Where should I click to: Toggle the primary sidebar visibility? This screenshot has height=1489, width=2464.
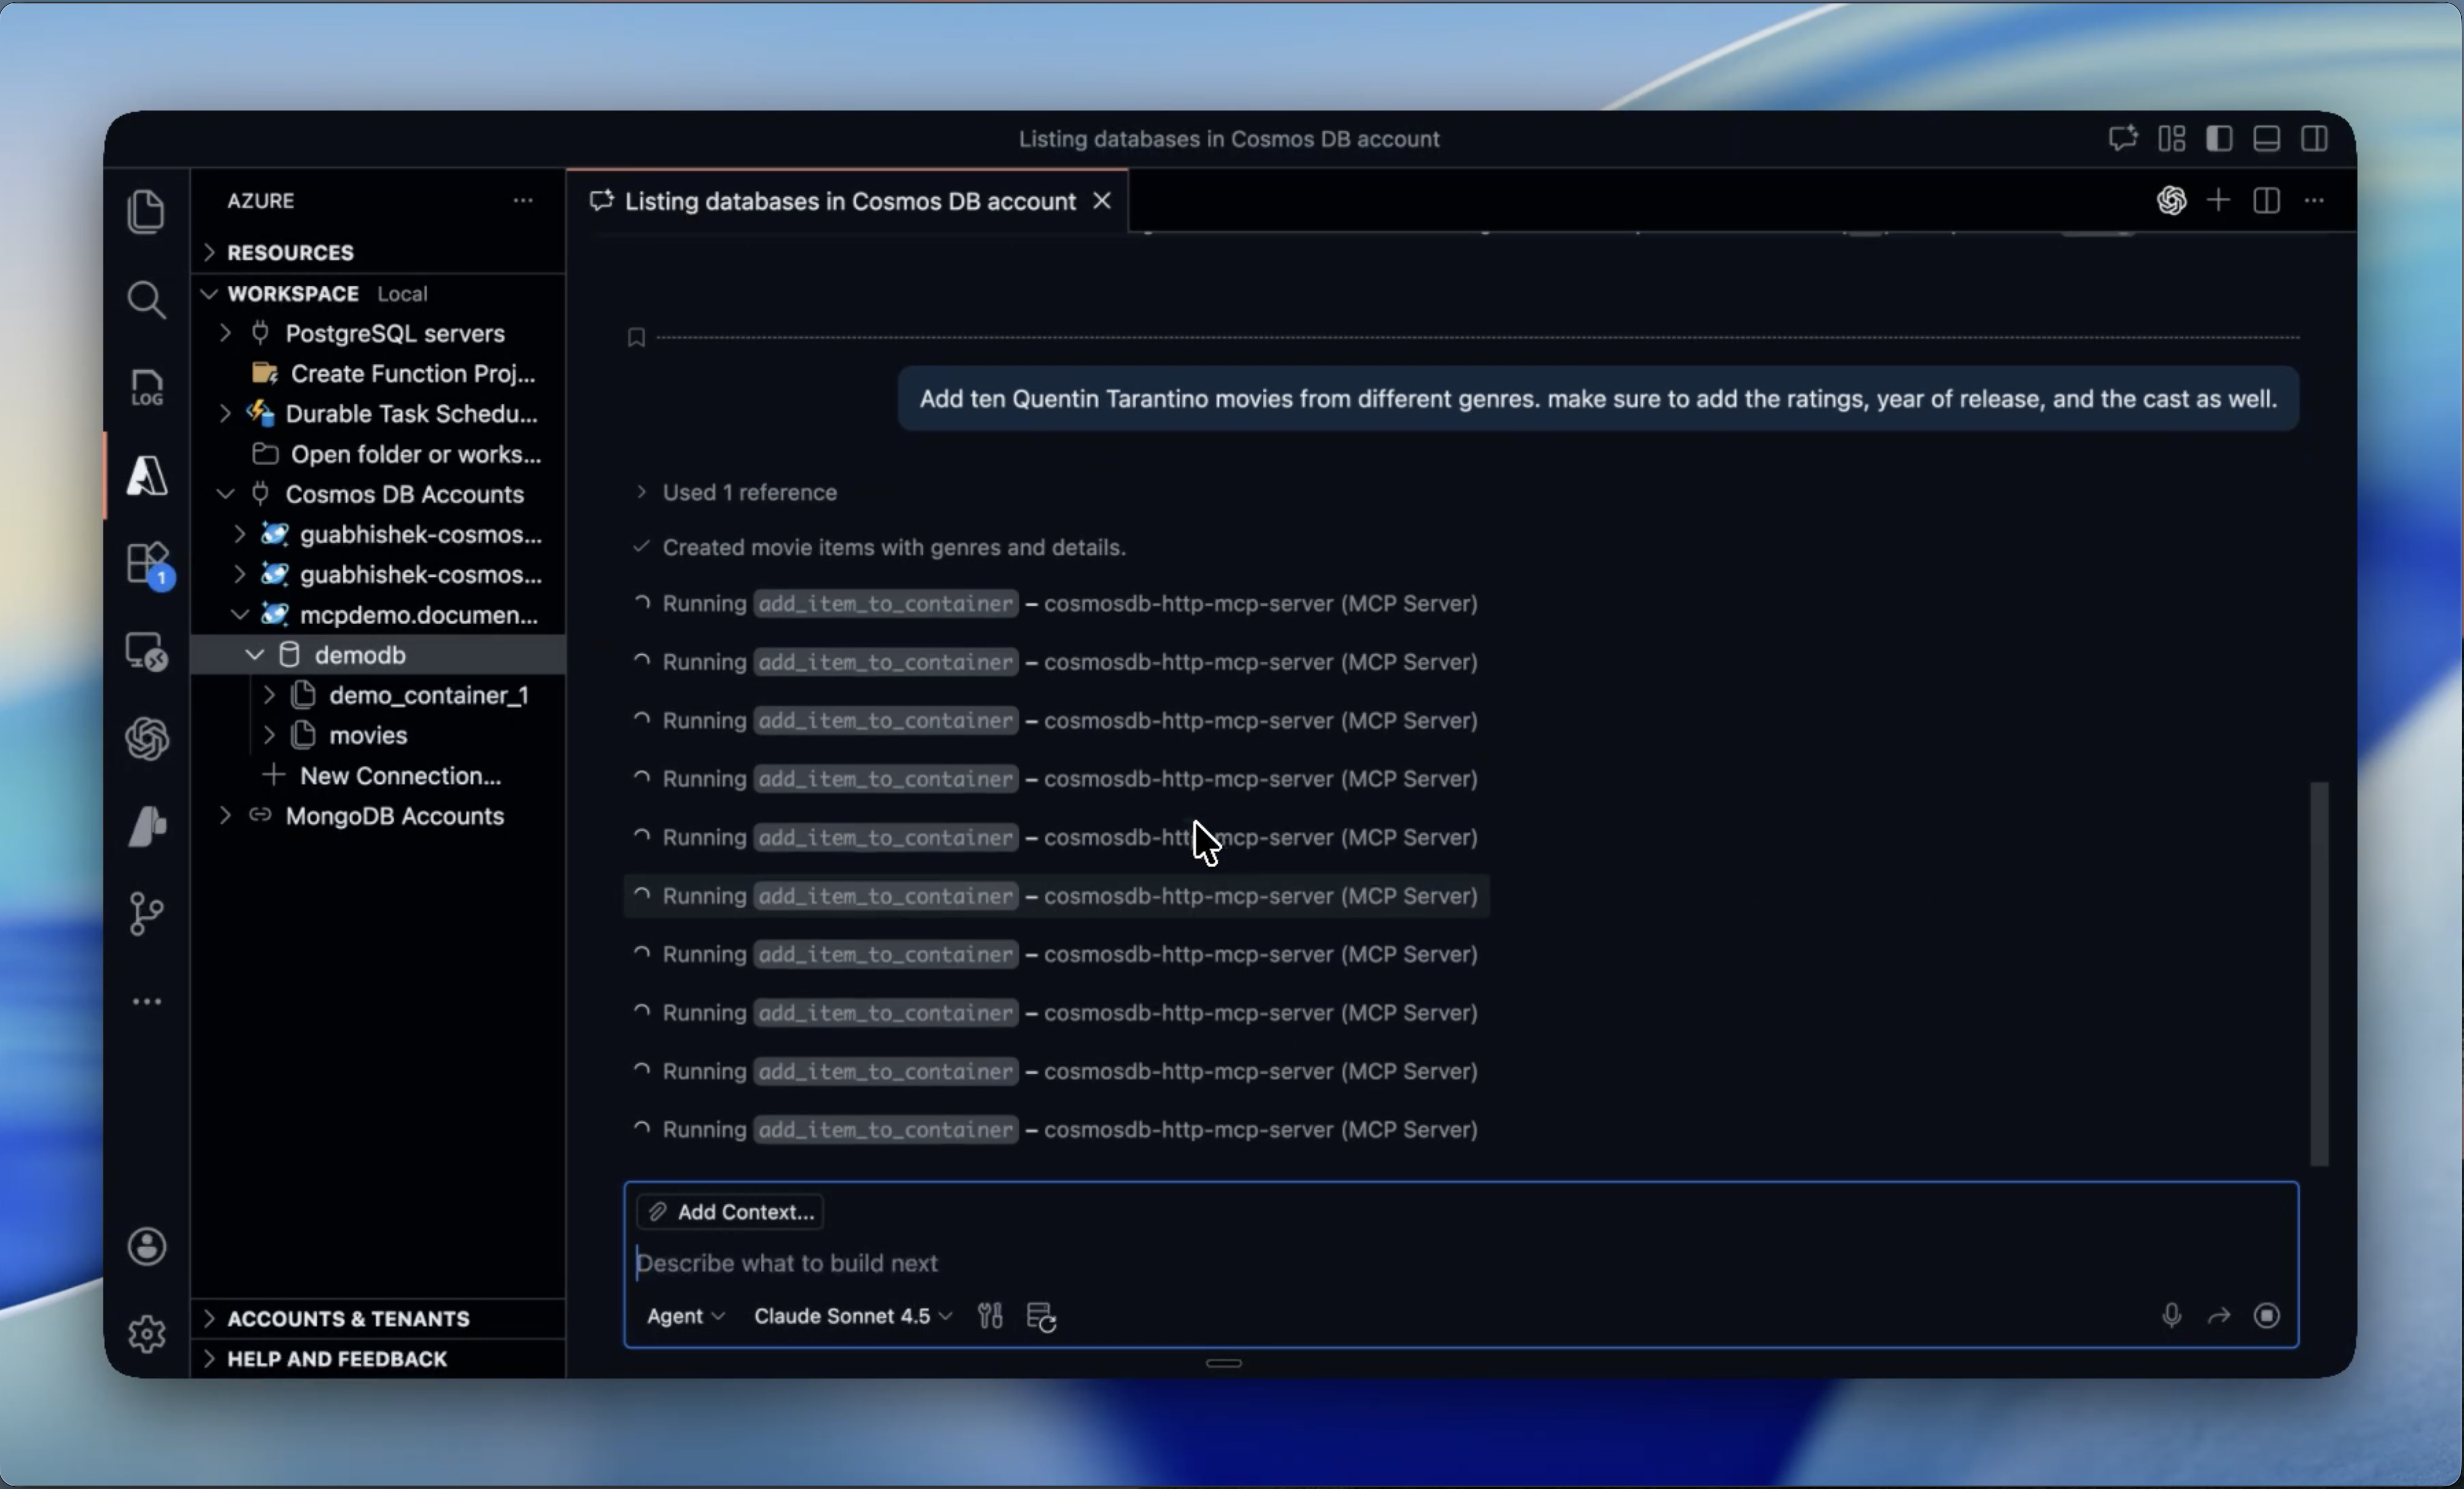(2219, 138)
